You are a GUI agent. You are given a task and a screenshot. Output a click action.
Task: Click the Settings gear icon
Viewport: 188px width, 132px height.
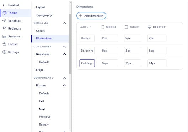pyautogui.click(x=4, y=52)
